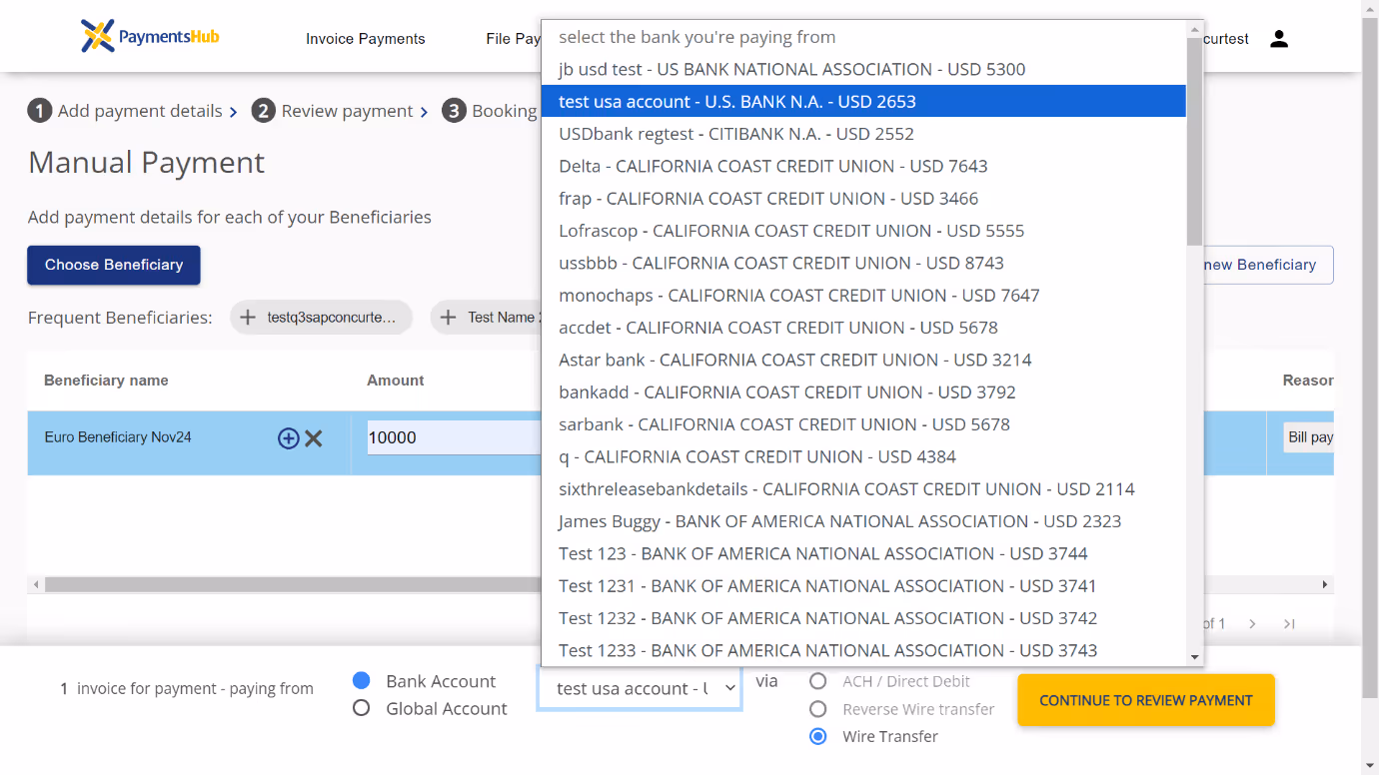Open File Payments menu item

[x=513, y=39]
